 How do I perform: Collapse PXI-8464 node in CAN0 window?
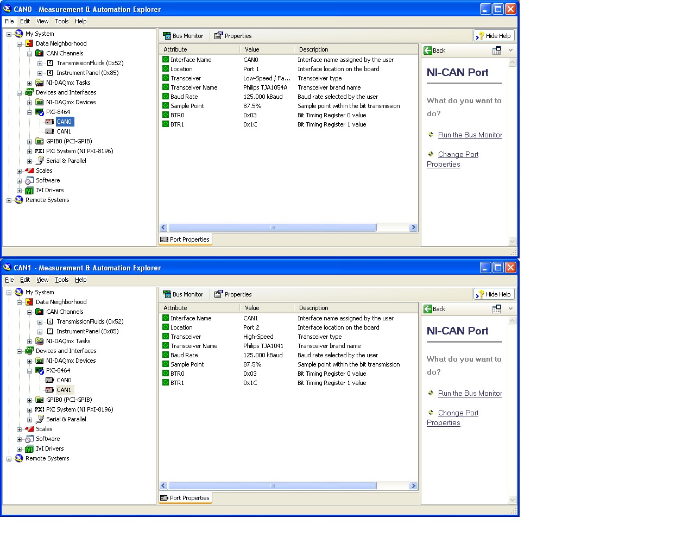(29, 112)
